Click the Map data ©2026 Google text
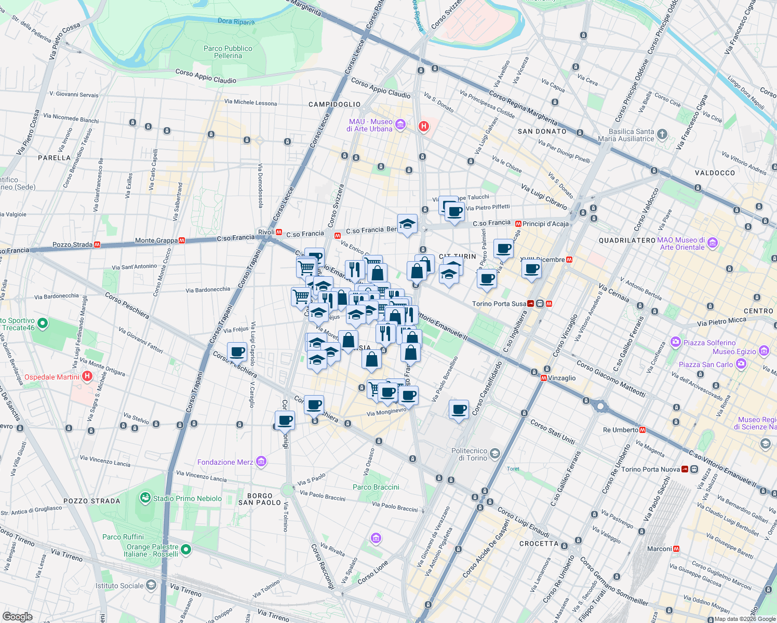This screenshot has width=777, height=623. coord(745,619)
